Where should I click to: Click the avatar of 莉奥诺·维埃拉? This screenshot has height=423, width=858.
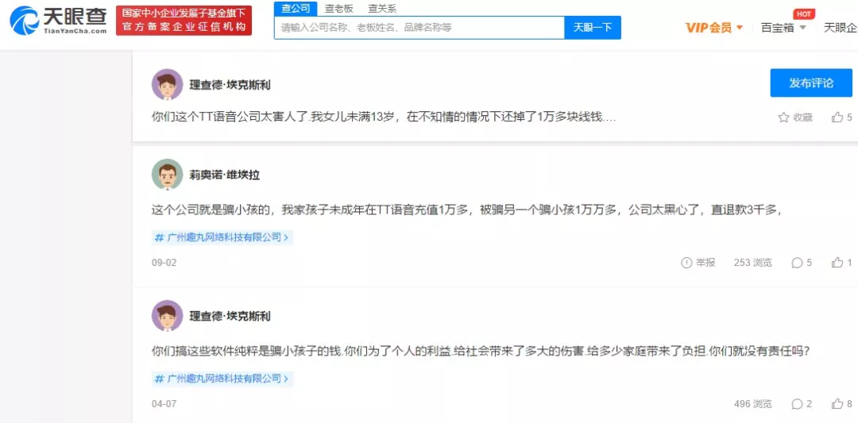tap(167, 175)
